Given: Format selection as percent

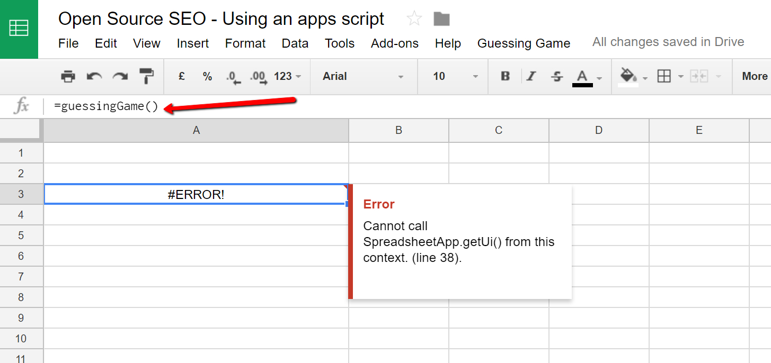Looking at the screenshot, I should (207, 76).
